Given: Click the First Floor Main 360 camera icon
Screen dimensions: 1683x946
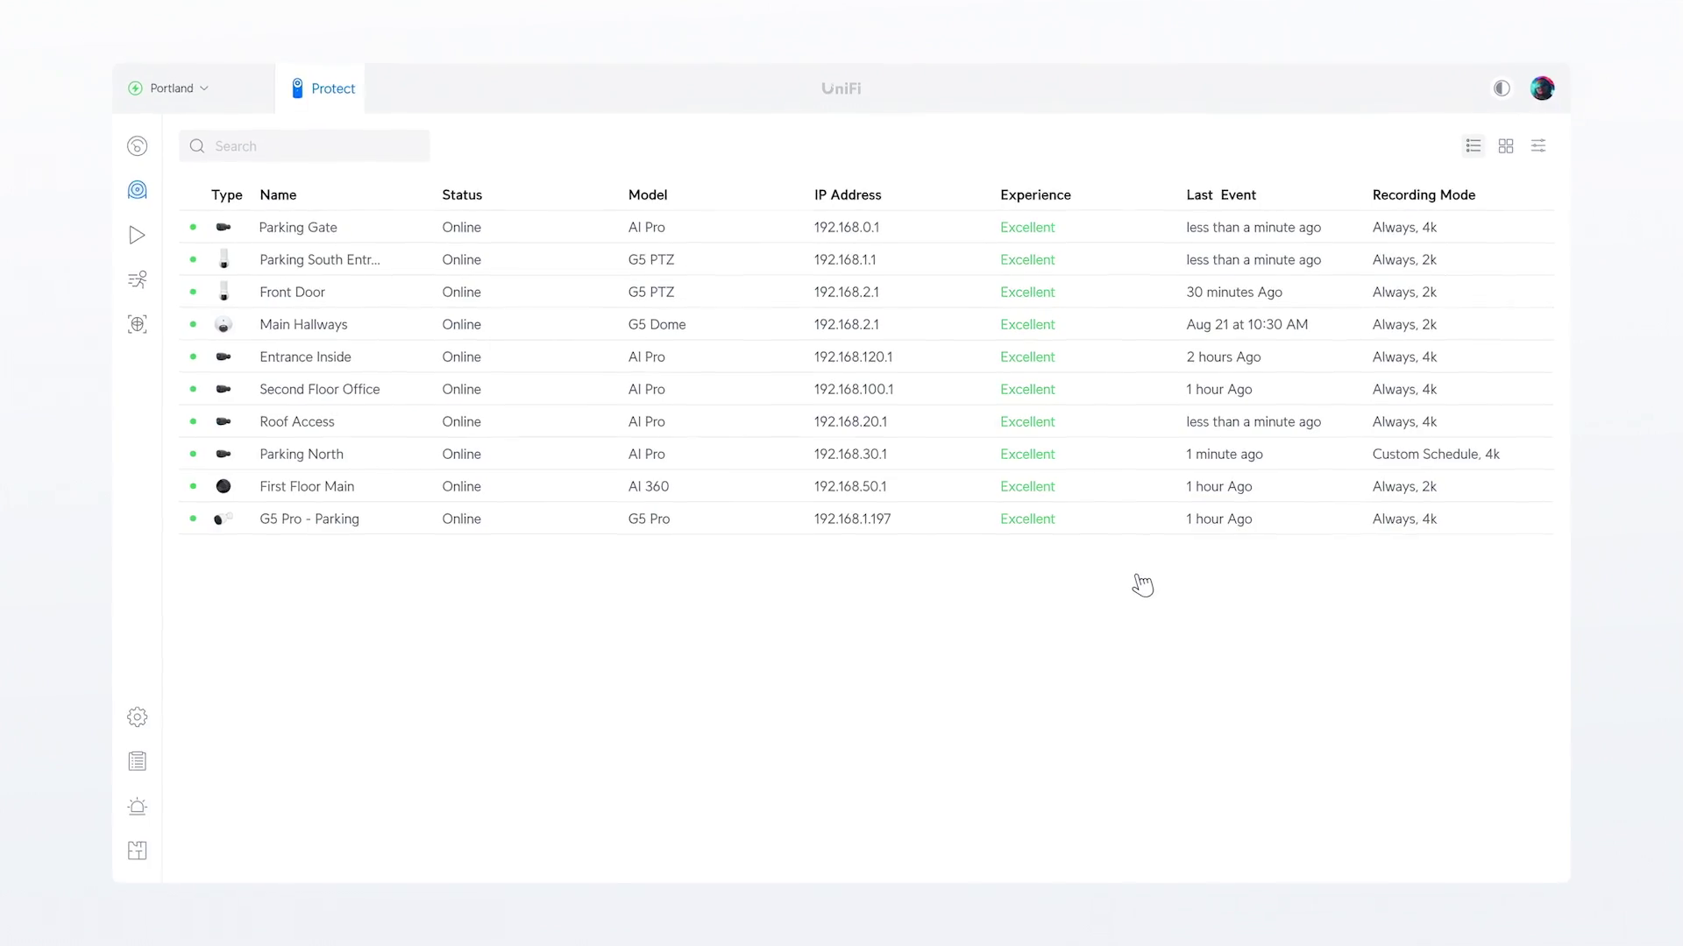Looking at the screenshot, I should [x=224, y=486].
